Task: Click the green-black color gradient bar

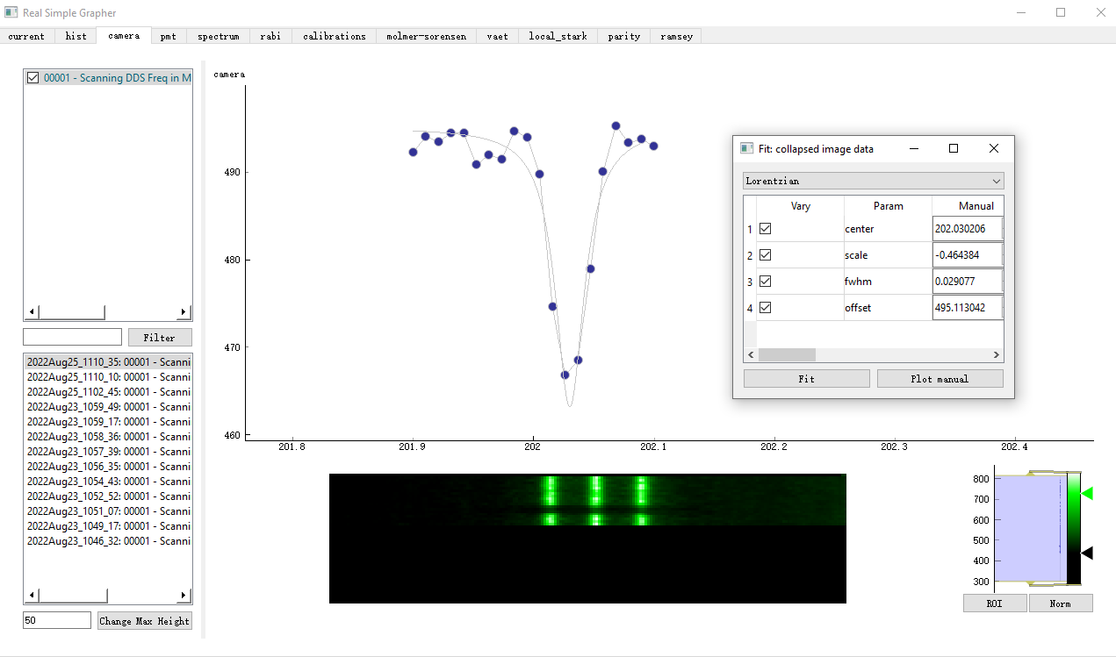Action: [1074, 528]
